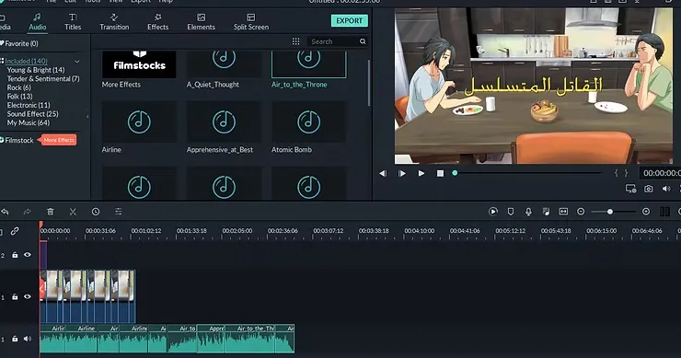This screenshot has height=358, width=681.
Task: Select Rock (6) category
Action: [18, 87]
